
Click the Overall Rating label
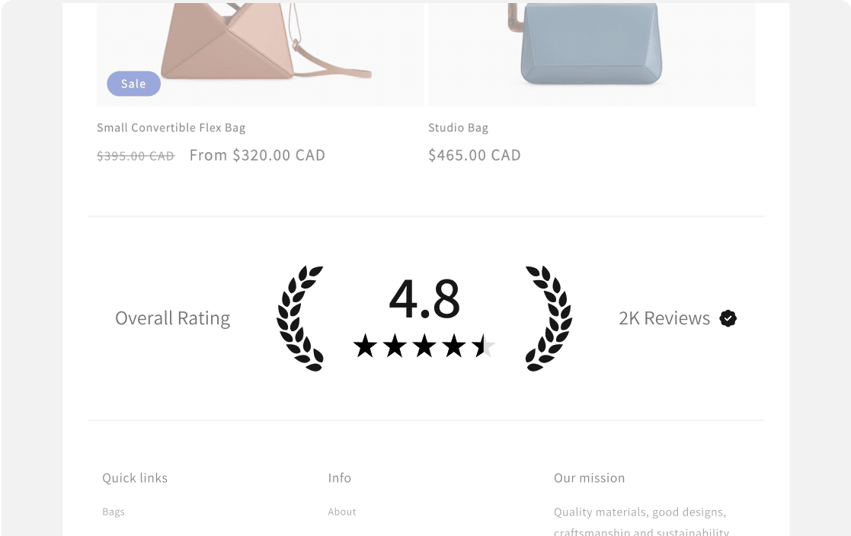(x=173, y=318)
